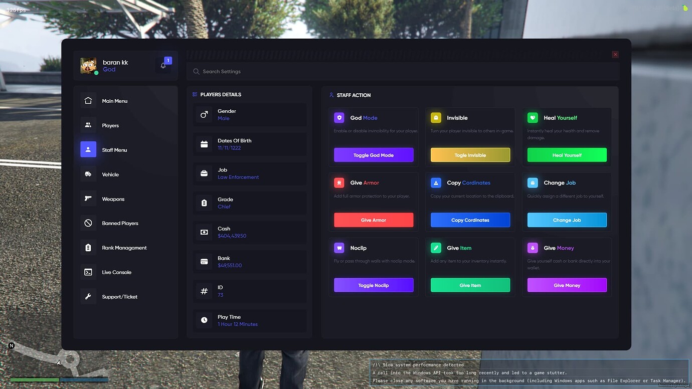Click the Rank Managament badge icon
Viewport: 692px width, 389px height.
(x=88, y=247)
